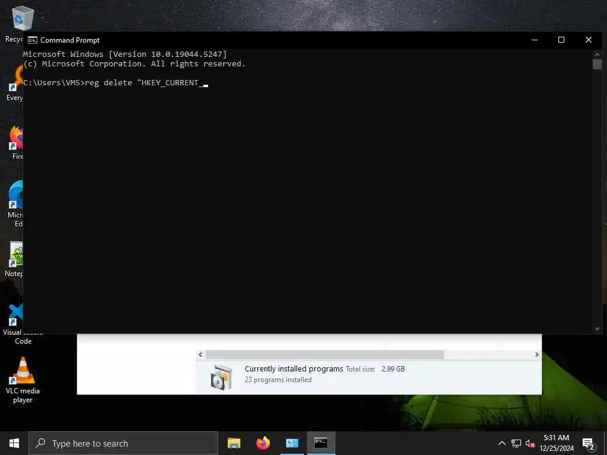Switch to the Control Panel taskbar window
The image size is (607, 455).
click(292, 443)
